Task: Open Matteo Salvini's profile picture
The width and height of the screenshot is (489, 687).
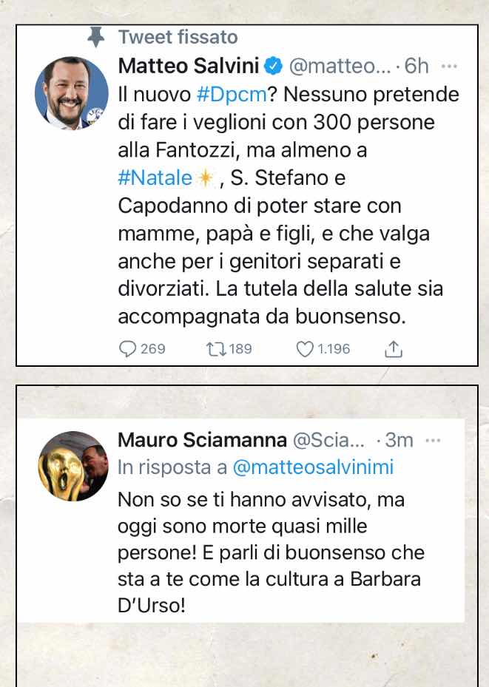Action: tap(72, 93)
